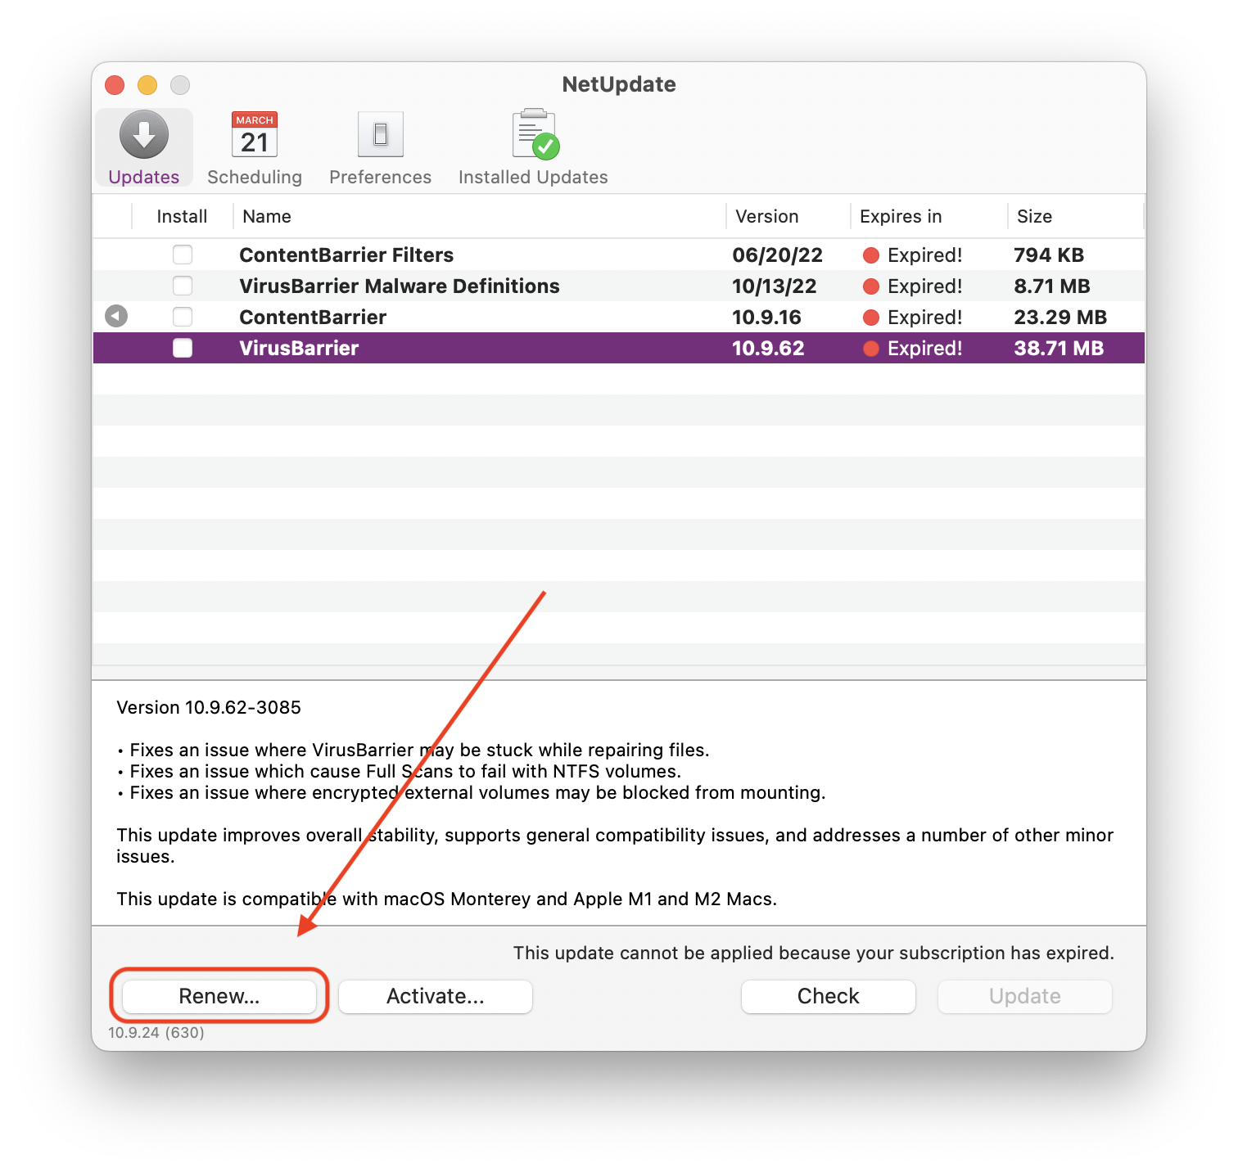The image size is (1238, 1172).
Task: Select the highlighted VirusBarrier row name
Action: (x=299, y=348)
